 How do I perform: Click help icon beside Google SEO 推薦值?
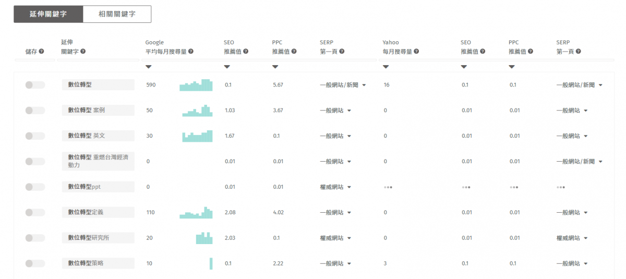[x=246, y=52]
